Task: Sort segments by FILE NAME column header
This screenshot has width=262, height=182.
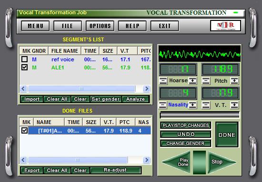Action: [x=65, y=51]
